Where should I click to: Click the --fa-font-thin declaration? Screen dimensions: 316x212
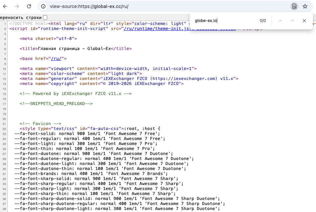84,149
